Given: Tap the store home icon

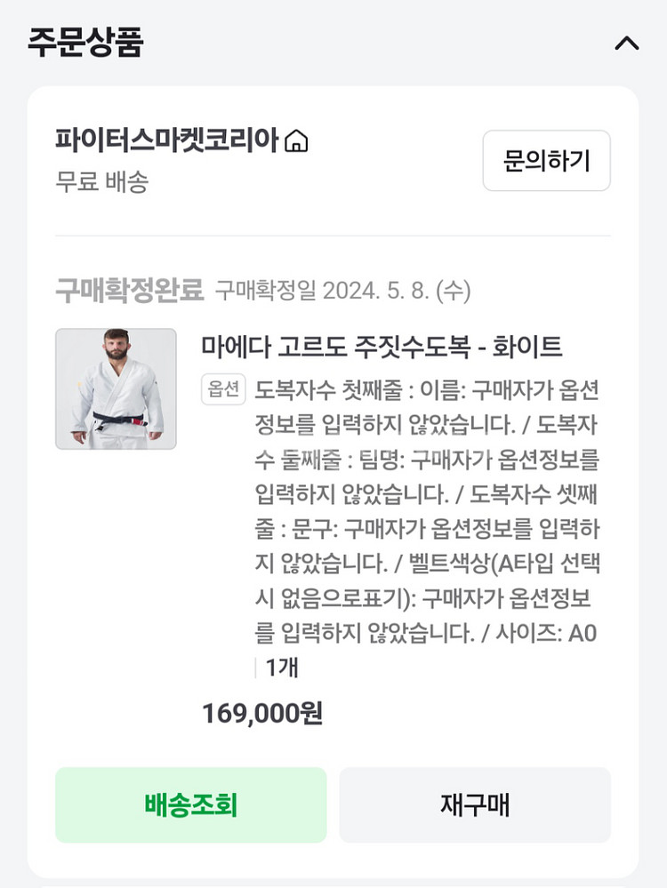Looking at the screenshot, I should (296, 141).
